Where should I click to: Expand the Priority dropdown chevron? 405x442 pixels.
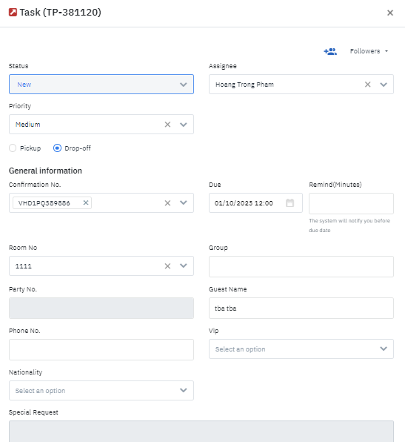(x=183, y=125)
